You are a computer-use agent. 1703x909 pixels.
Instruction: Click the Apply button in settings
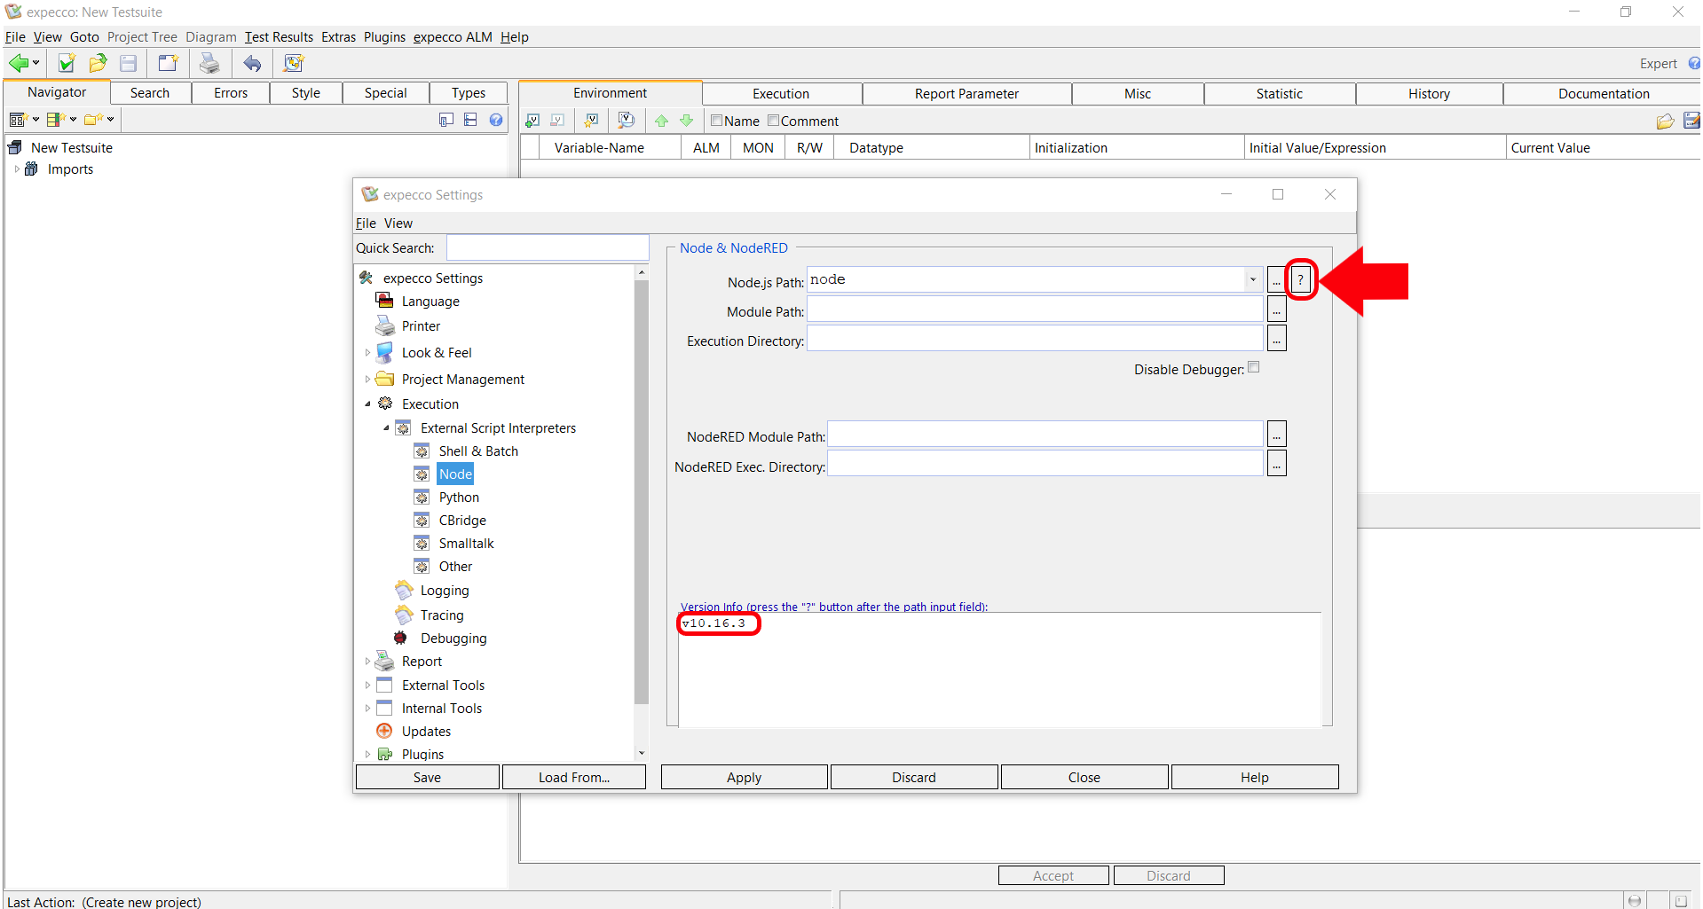coord(744,778)
